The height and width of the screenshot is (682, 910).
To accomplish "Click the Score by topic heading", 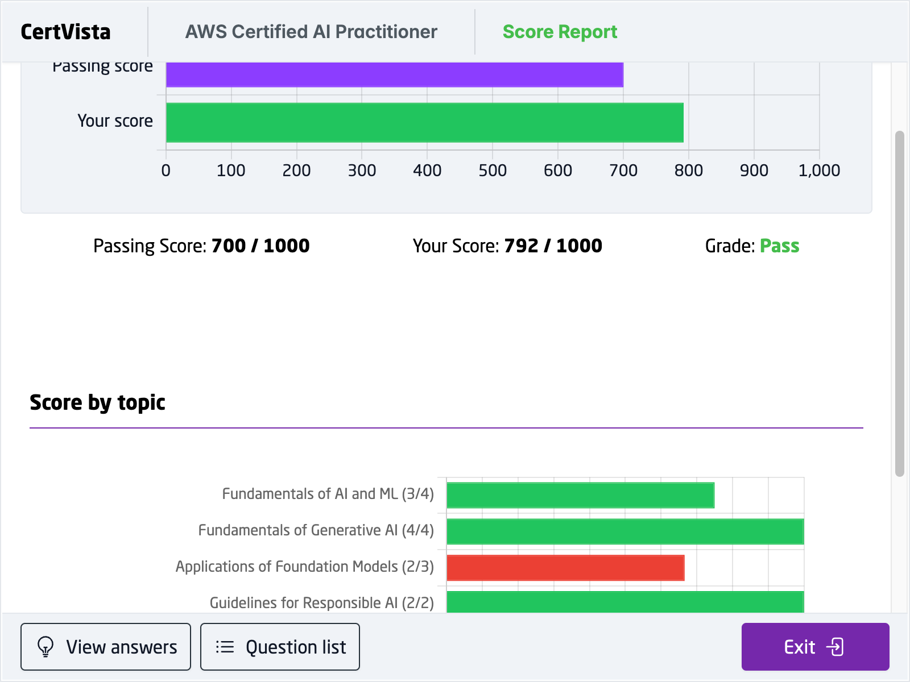I will (x=97, y=402).
